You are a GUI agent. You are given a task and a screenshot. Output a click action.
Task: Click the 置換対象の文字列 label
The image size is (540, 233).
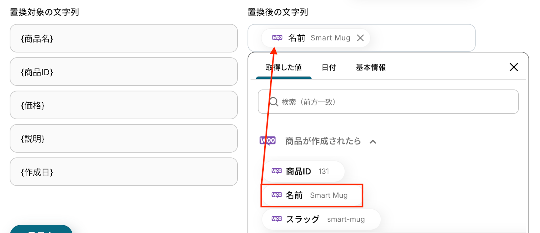(x=44, y=12)
